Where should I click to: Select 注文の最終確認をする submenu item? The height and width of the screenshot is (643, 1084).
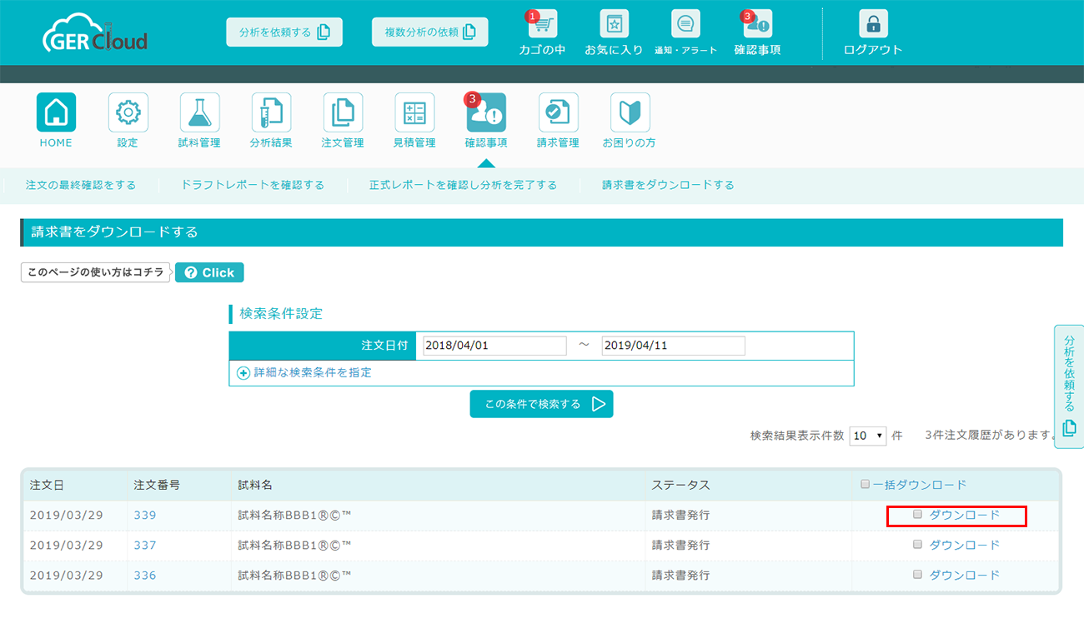(81, 185)
